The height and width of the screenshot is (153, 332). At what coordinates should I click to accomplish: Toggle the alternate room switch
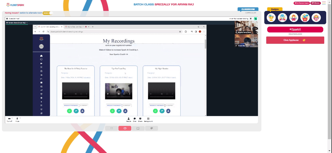click(47, 13)
